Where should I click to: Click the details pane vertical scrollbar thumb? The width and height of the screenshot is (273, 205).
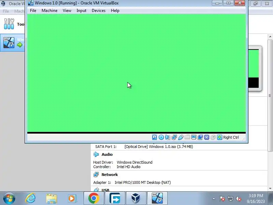click(x=270, y=96)
